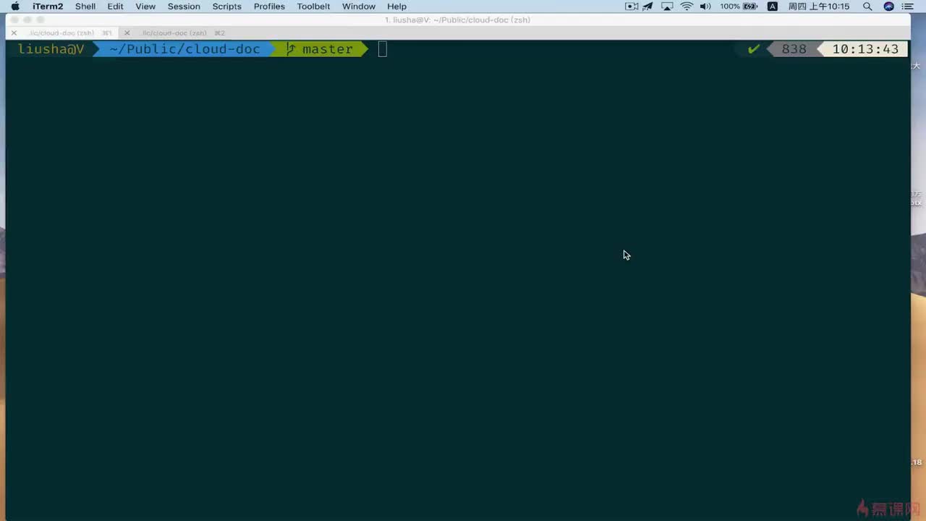
Task: Click the menu bar clock showing 10:15
Action: tap(819, 7)
